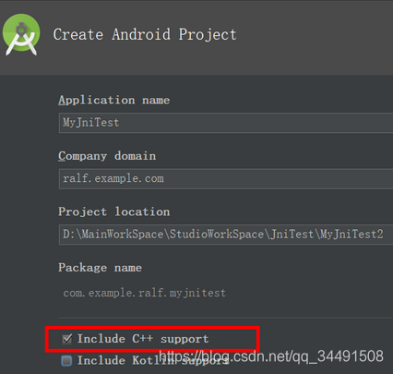
Task: Click the Package name label
Action: tap(100, 268)
